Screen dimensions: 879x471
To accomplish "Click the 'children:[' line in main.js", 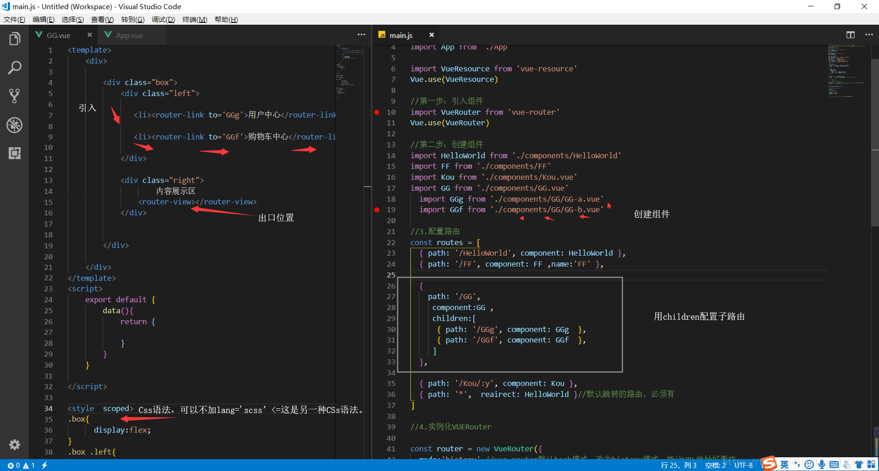I will (x=454, y=318).
